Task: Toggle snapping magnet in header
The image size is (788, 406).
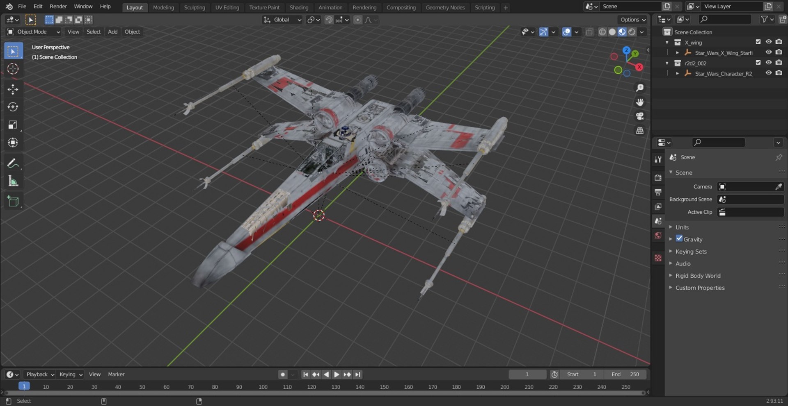Action: click(329, 20)
